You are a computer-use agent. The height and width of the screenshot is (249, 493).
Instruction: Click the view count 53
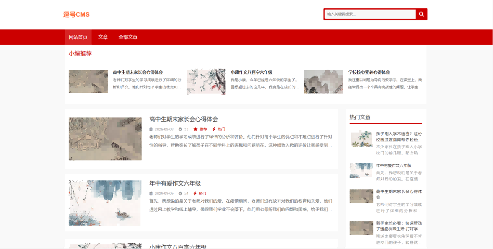187,129
